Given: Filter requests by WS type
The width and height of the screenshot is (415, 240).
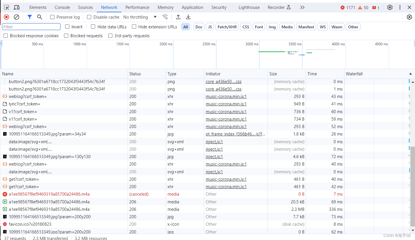Looking at the screenshot, I should 323,27.
